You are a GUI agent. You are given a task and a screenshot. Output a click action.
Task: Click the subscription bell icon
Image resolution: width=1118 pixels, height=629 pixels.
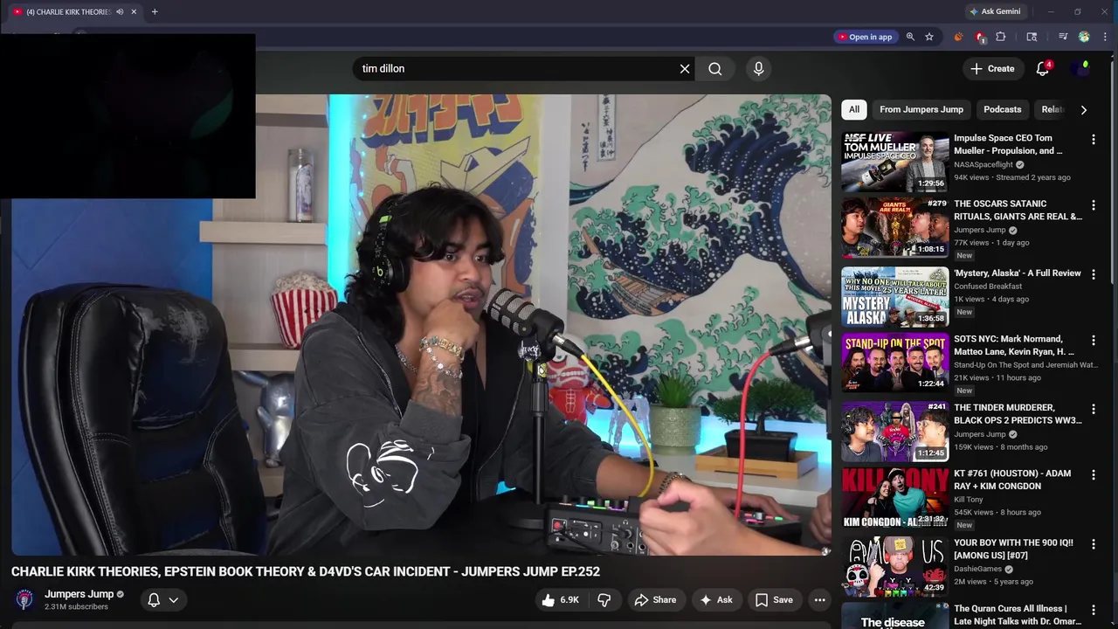(154, 600)
